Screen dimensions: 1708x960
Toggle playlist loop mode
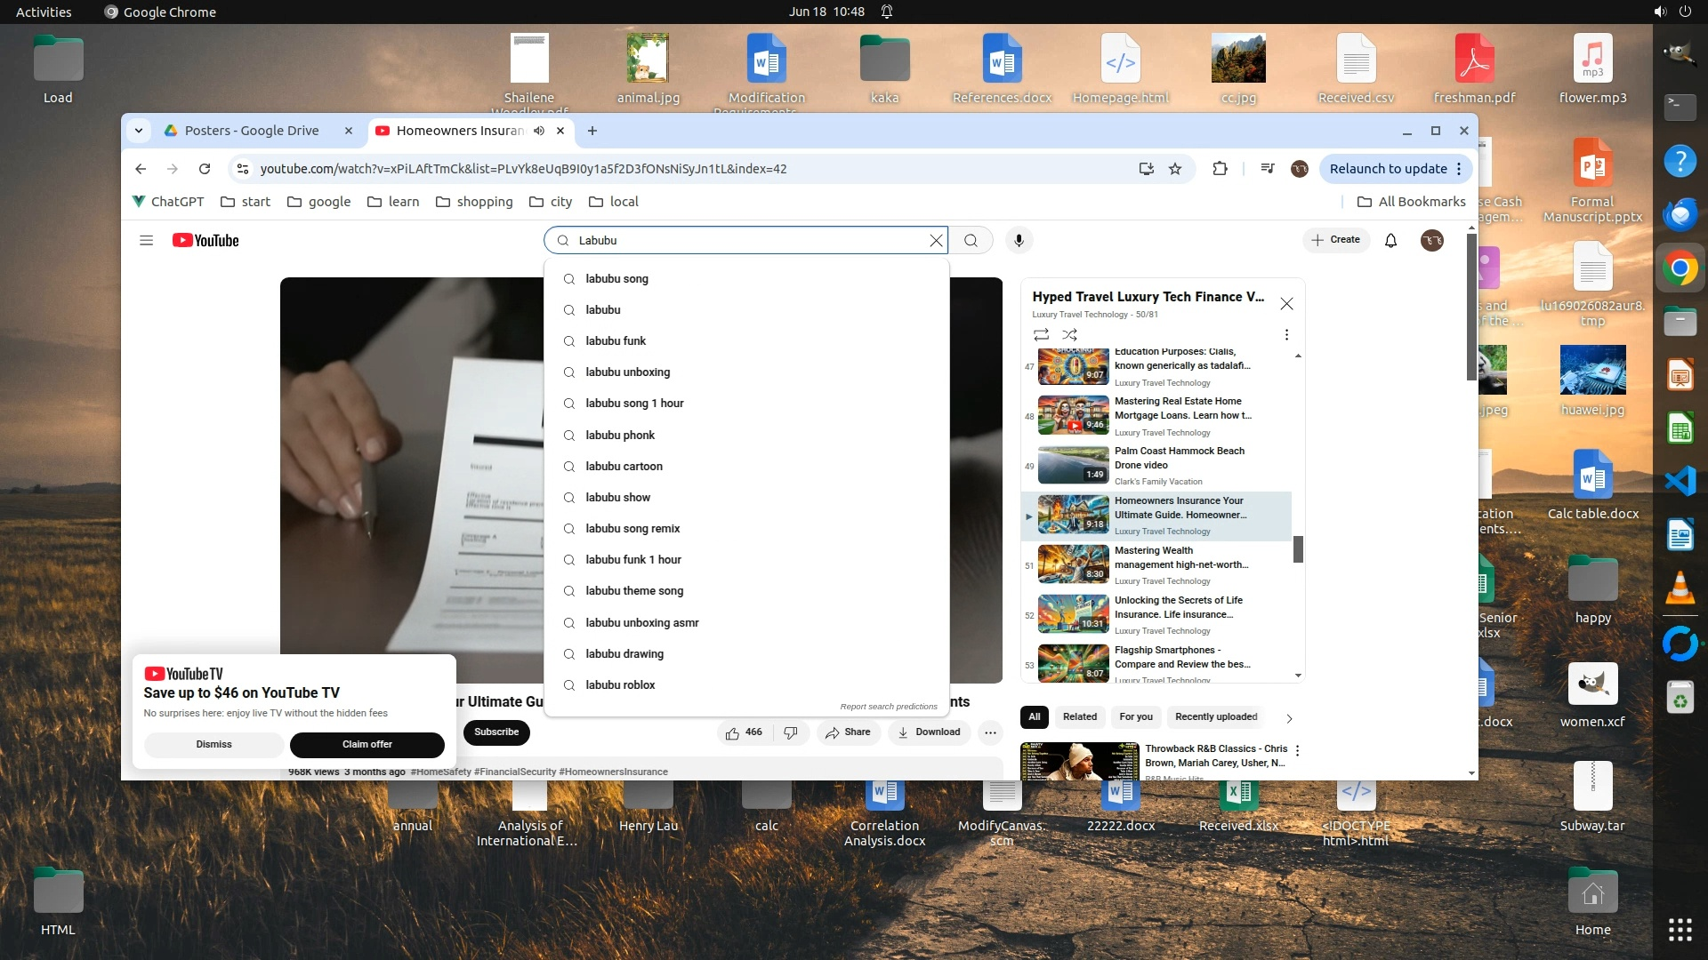pos(1041,335)
